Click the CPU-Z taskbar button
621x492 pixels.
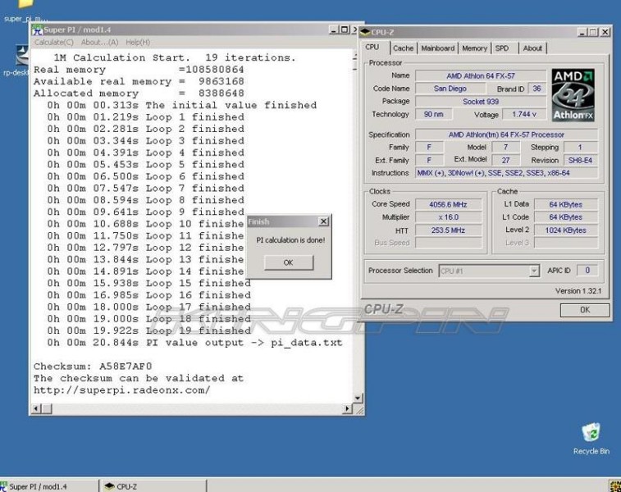pos(154,486)
